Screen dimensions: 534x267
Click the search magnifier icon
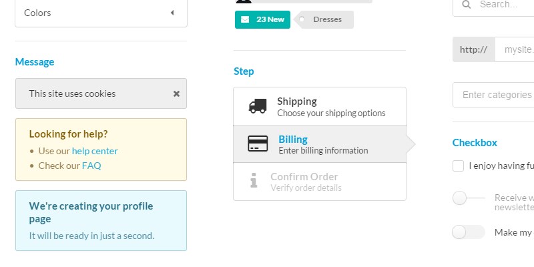point(465,5)
